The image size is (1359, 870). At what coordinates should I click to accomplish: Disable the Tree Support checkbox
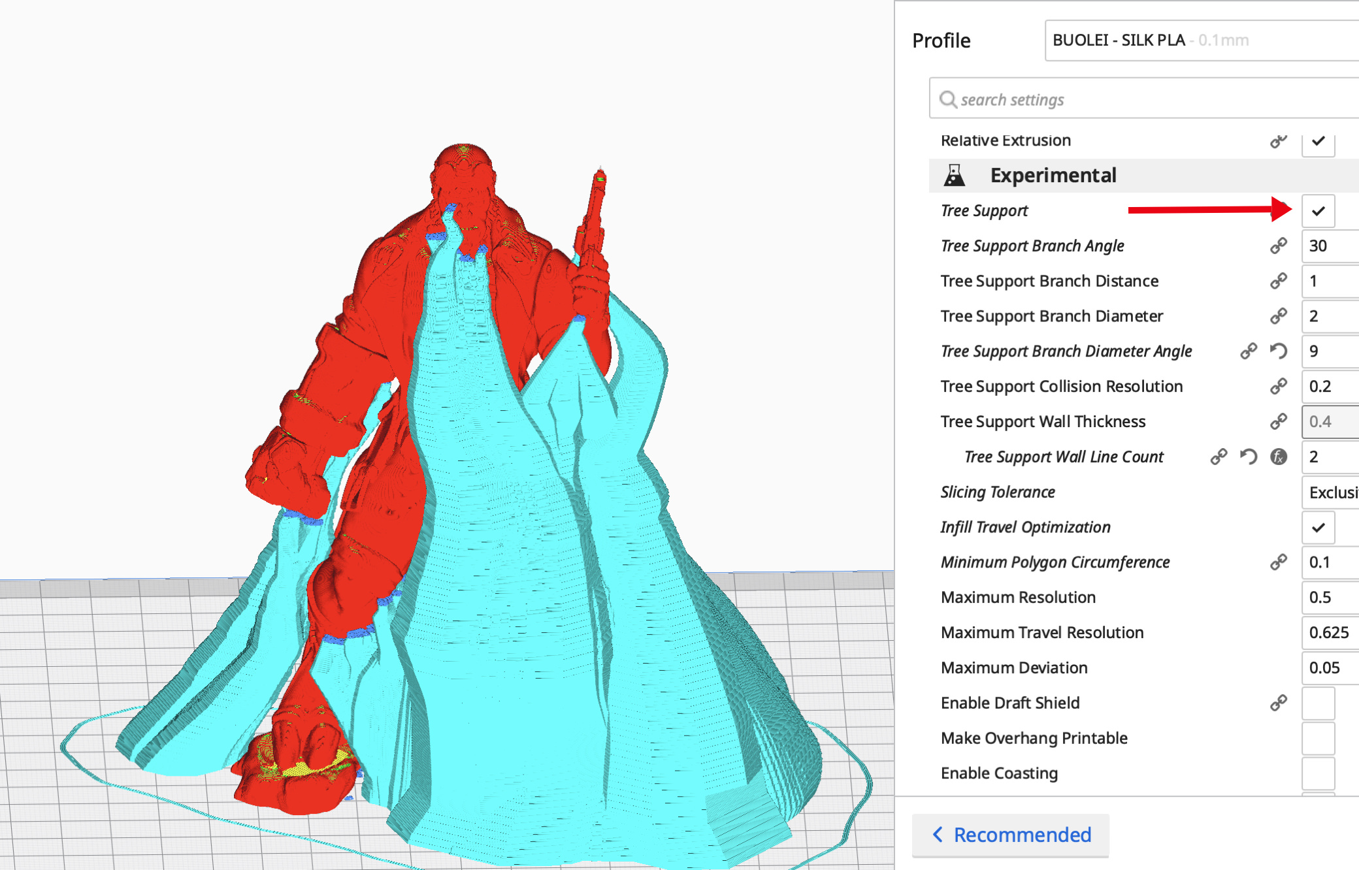[x=1318, y=211]
